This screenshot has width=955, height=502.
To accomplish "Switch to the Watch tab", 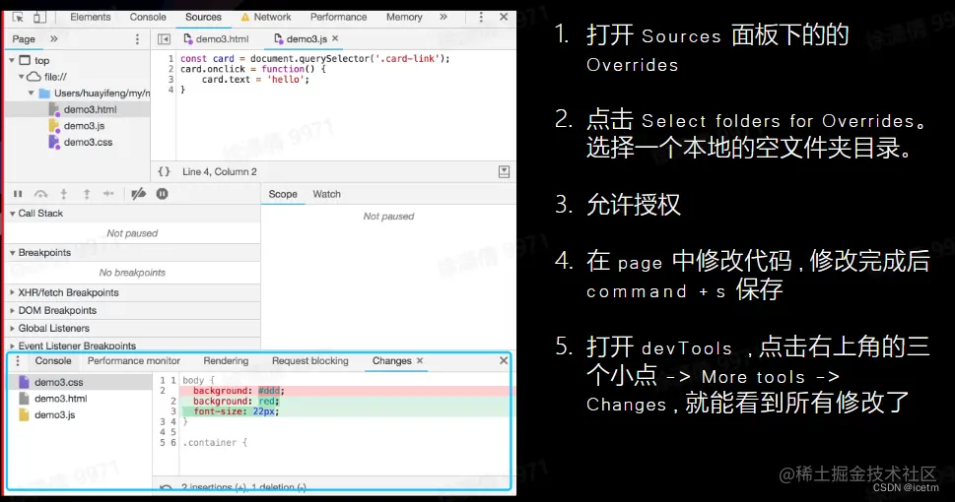I will click(326, 194).
